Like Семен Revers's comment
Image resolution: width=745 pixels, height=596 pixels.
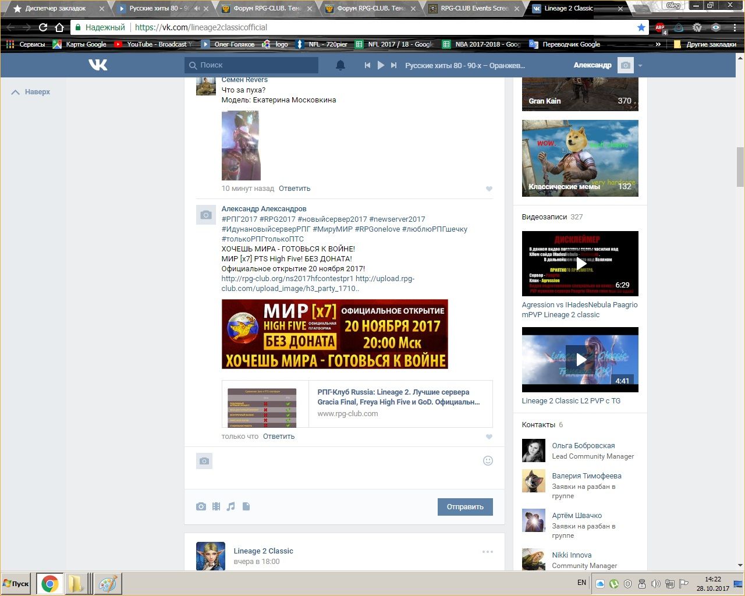[x=489, y=189]
